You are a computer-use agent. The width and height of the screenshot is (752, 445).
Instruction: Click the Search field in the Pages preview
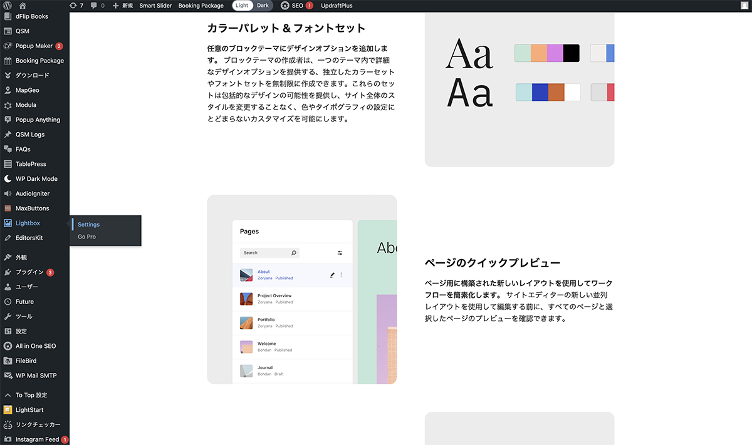[269, 252]
